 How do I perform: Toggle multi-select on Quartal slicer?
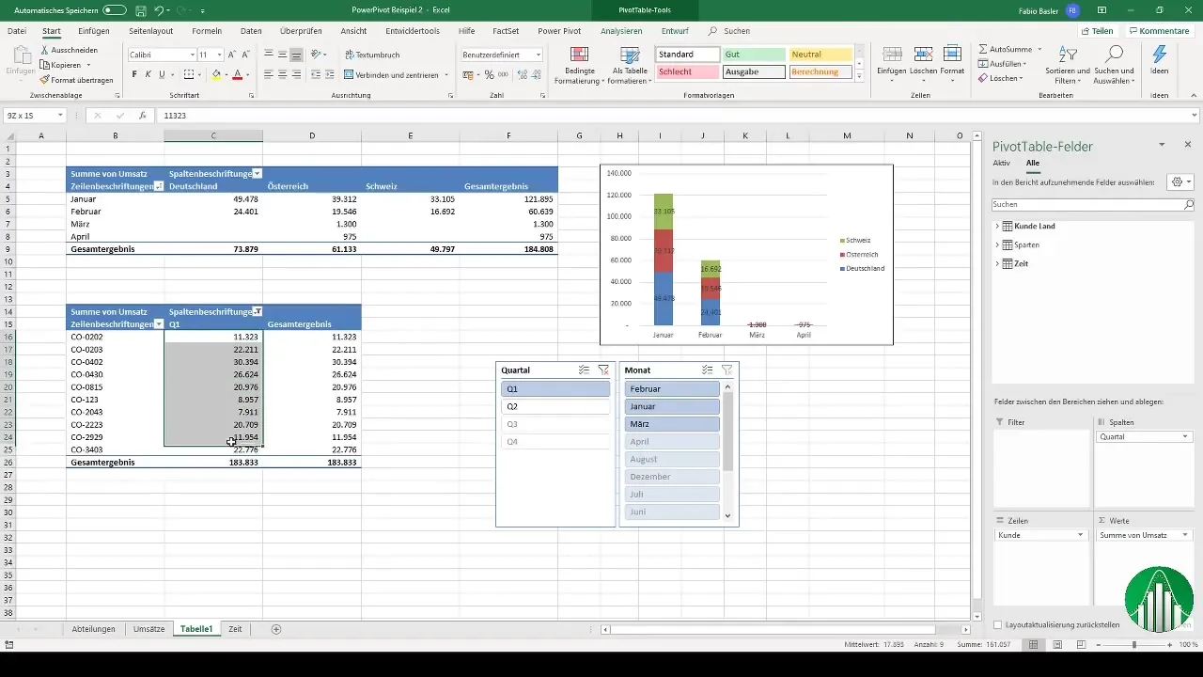click(584, 370)
